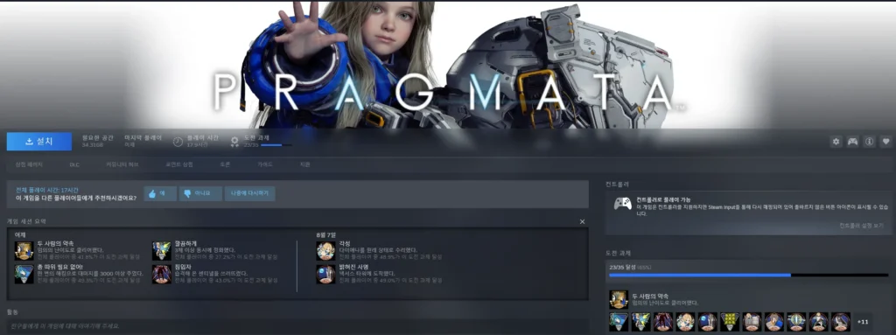Image resolution: width=896 pixels, height=335 pixels.
Task: Choose 아니요 thumbs-down recommendation button
Action: (x=200, y=194)
